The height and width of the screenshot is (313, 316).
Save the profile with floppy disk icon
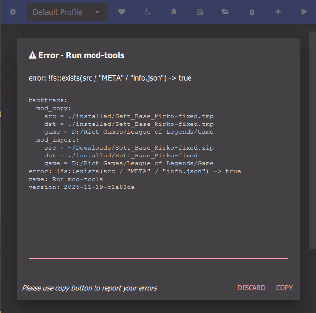coord(200,12)
